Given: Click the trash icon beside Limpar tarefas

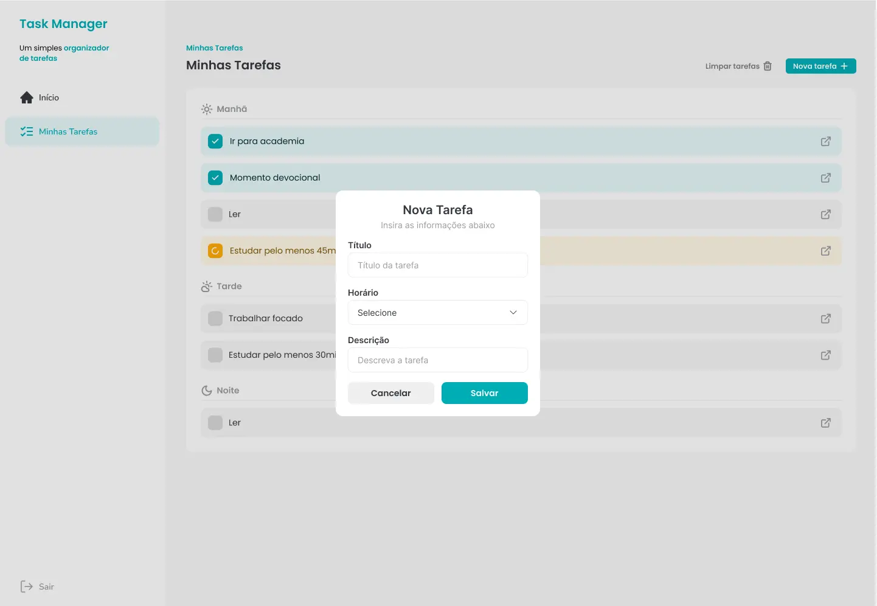Looking at the screenshot, I should click(768, 66).
